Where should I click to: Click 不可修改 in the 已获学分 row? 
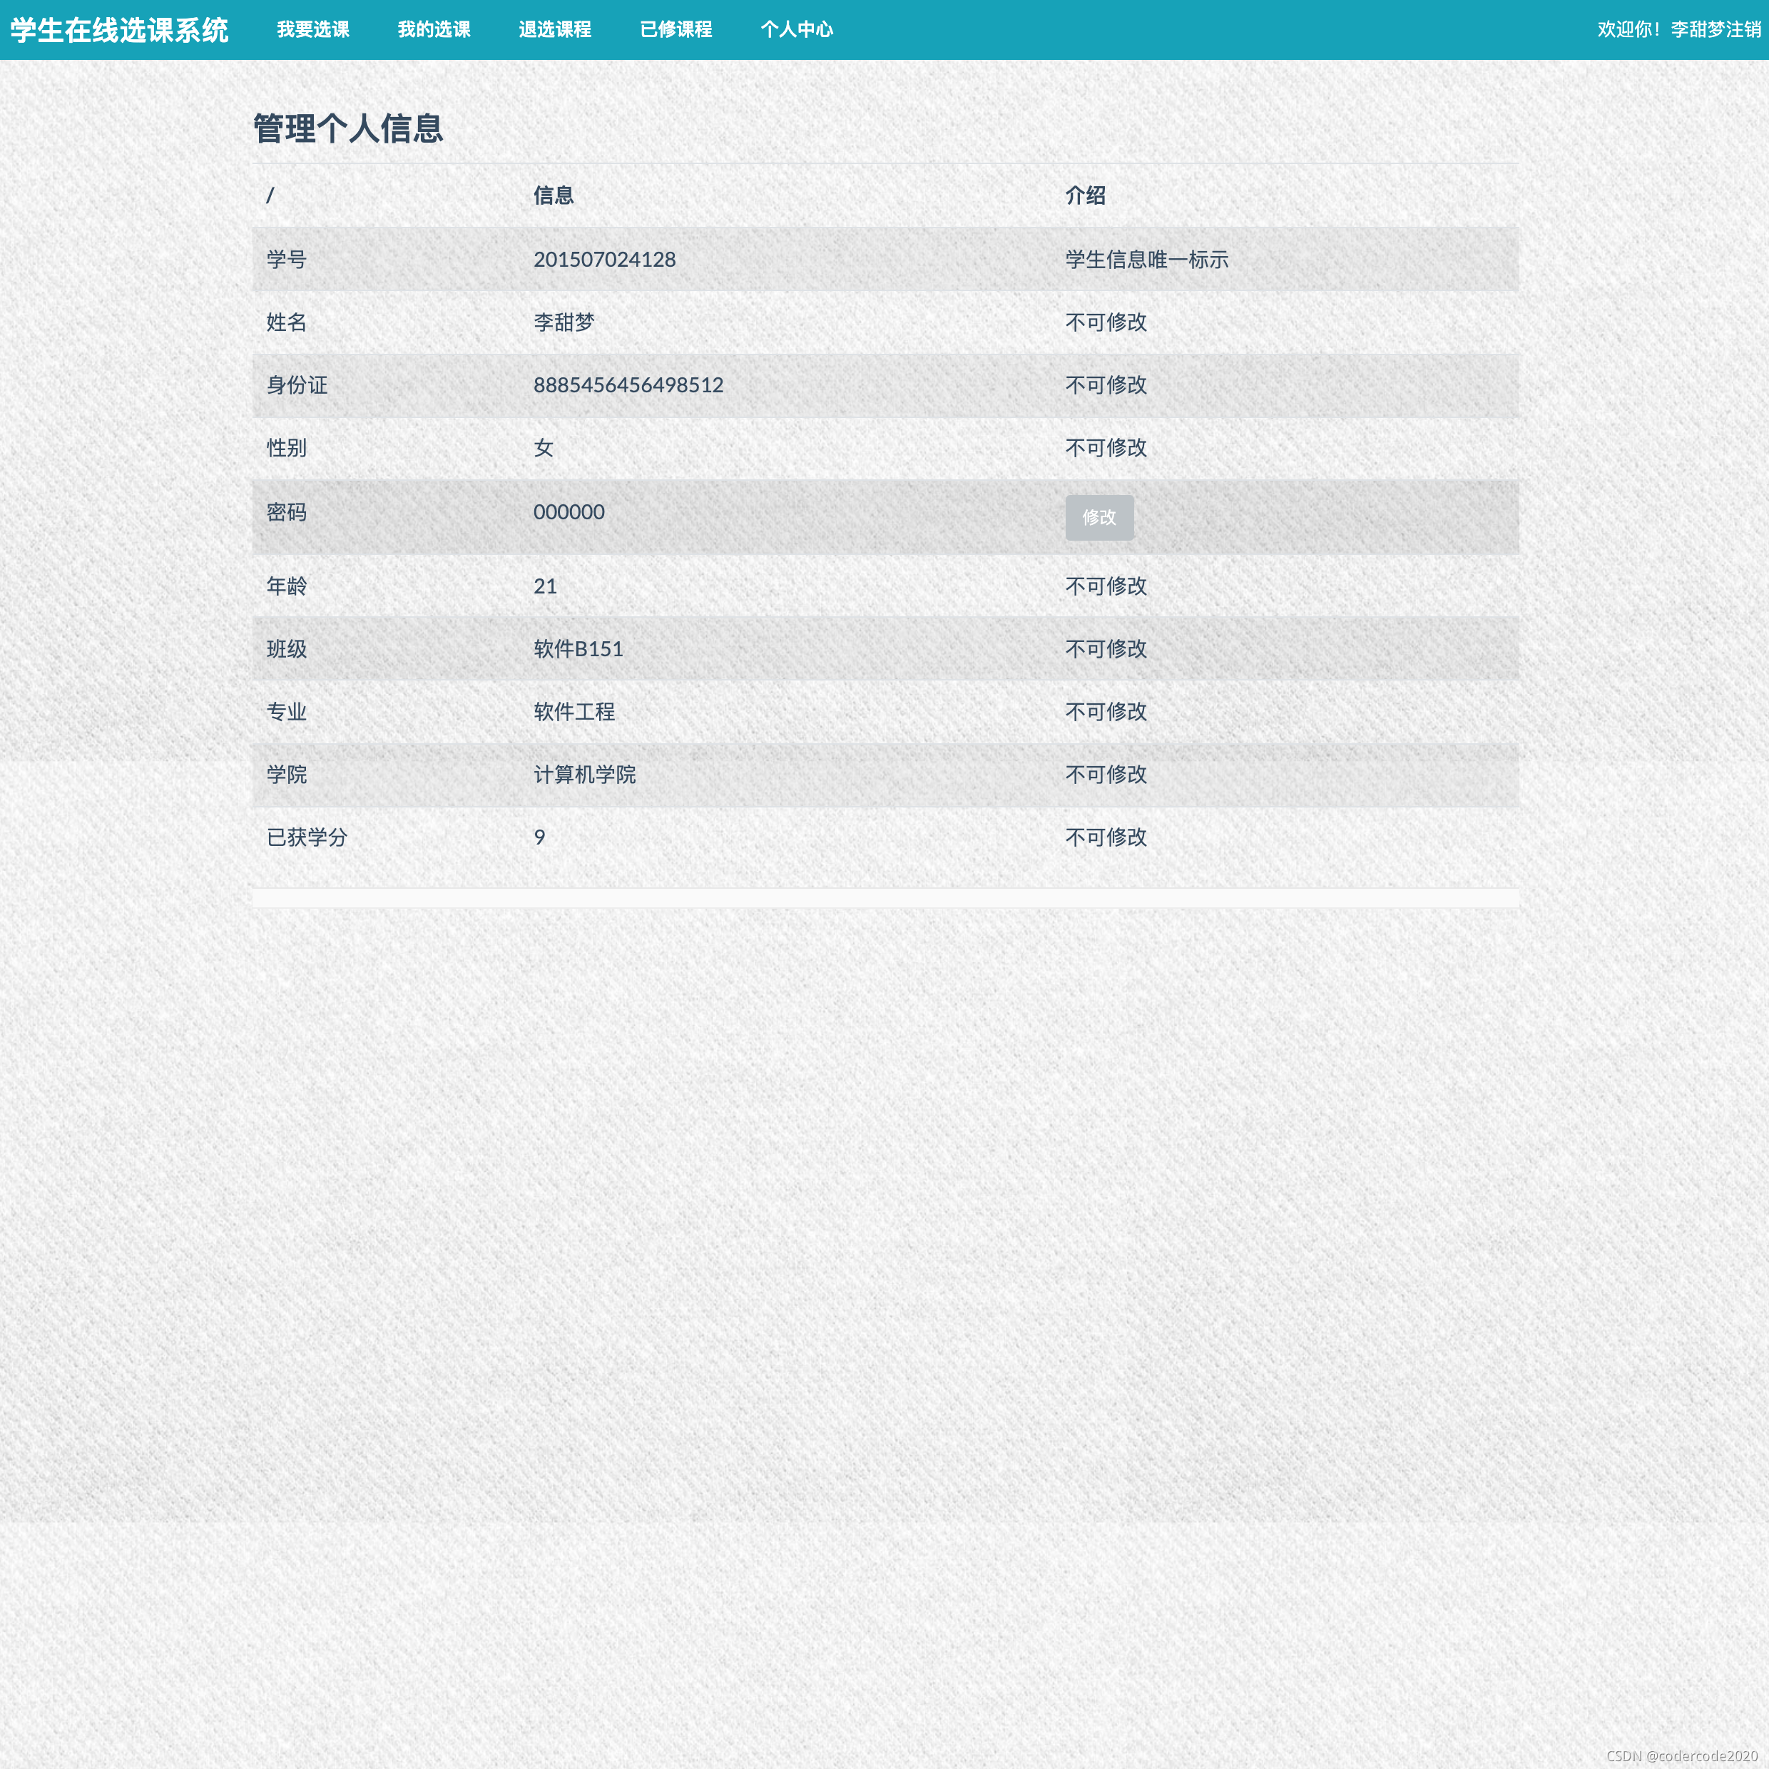point(1106,837)
